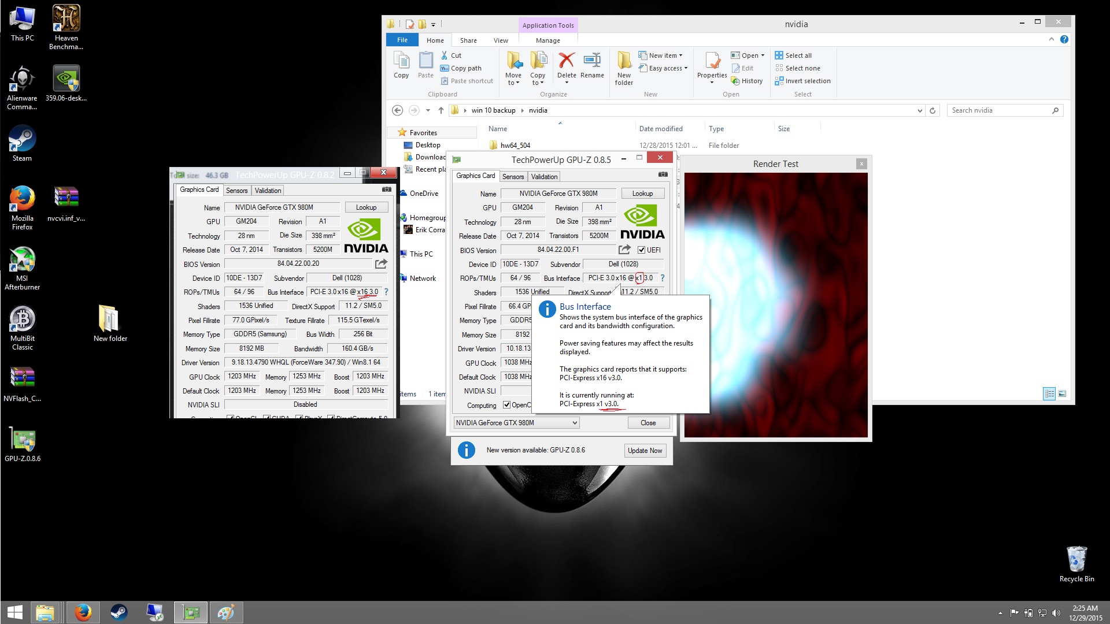Open the New folder on desktop

coord(110,324)
